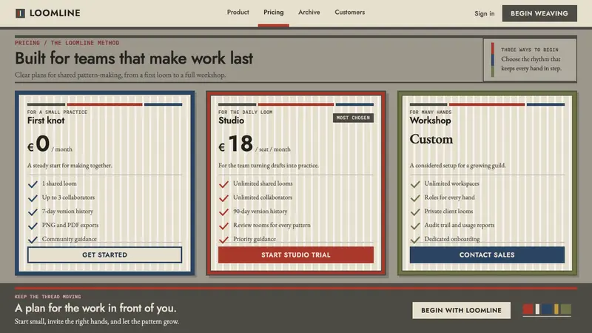Click the checkmark beside 1 shared loom
The image size is (592, 333).
click(33, 184)
